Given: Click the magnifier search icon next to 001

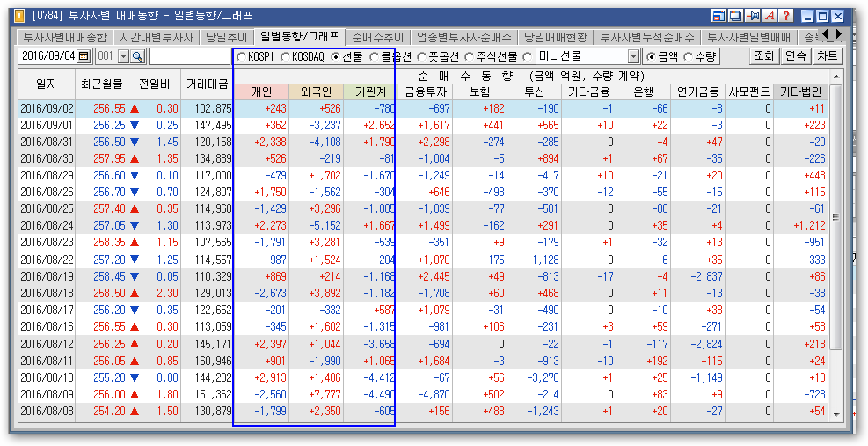Looking at the screenshot, I should [137, 56].
